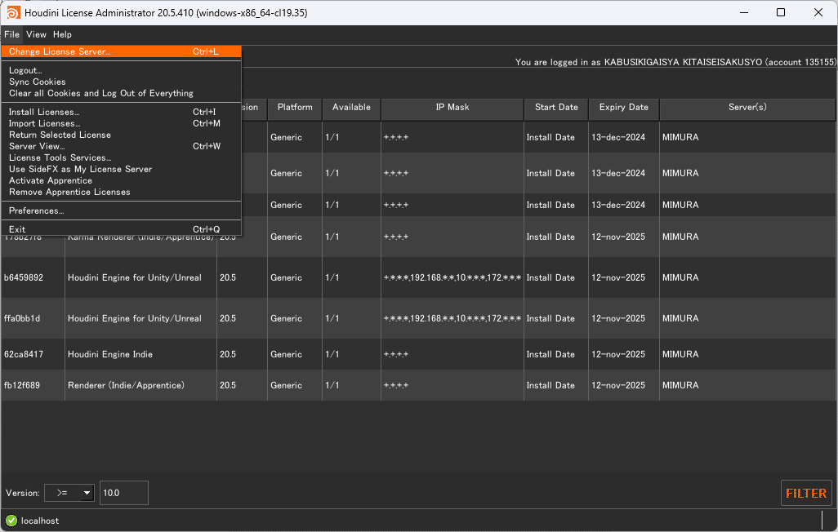
Task: Select "Sync Cookies" in the File menu
Action: click(36, 82)
